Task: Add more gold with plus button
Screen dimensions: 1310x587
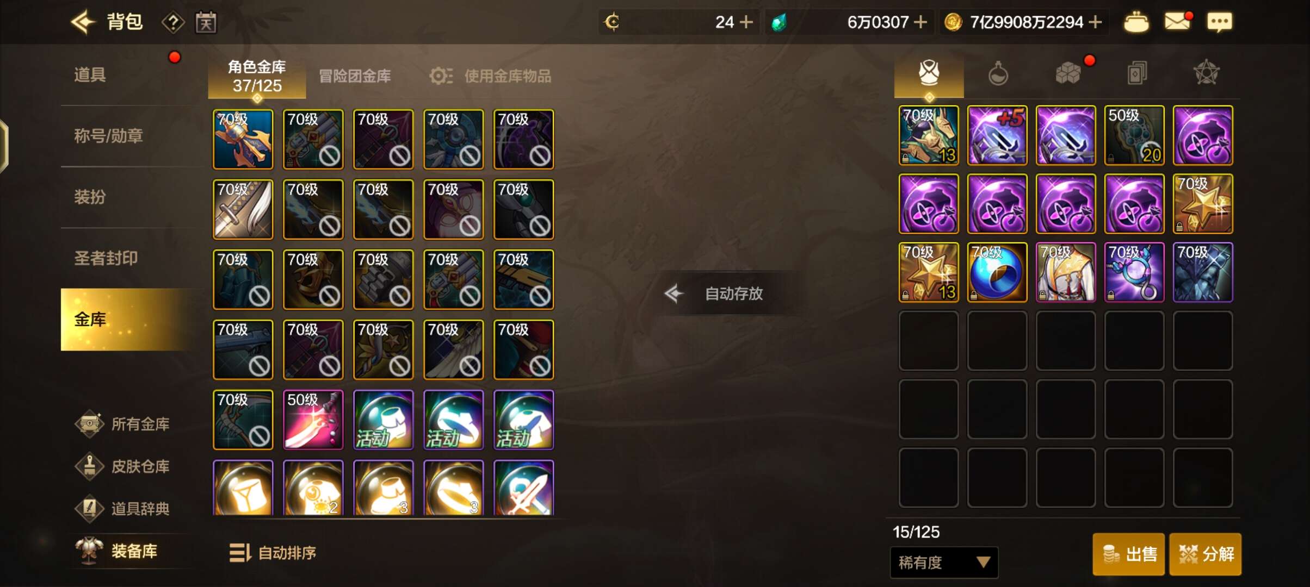Action: 1096,22
